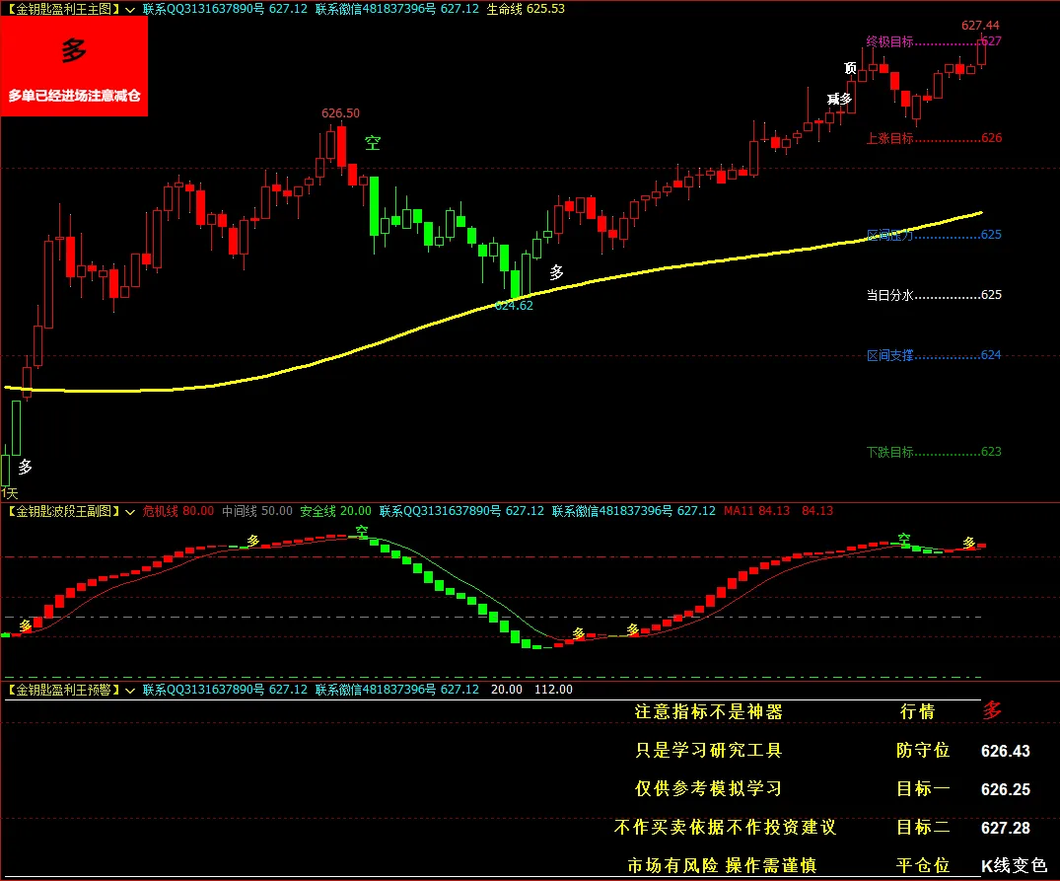1060x881 pixels.
Task: Click the 市场有风险 操作需谨慎 warning text
Action: click(x=722, y=866)
